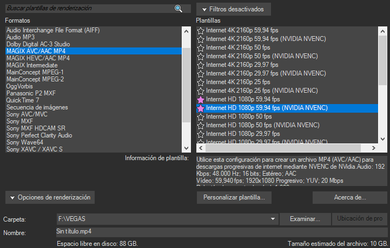
Task: Click Personalizar plantilla button
Action: coord(234,197)
